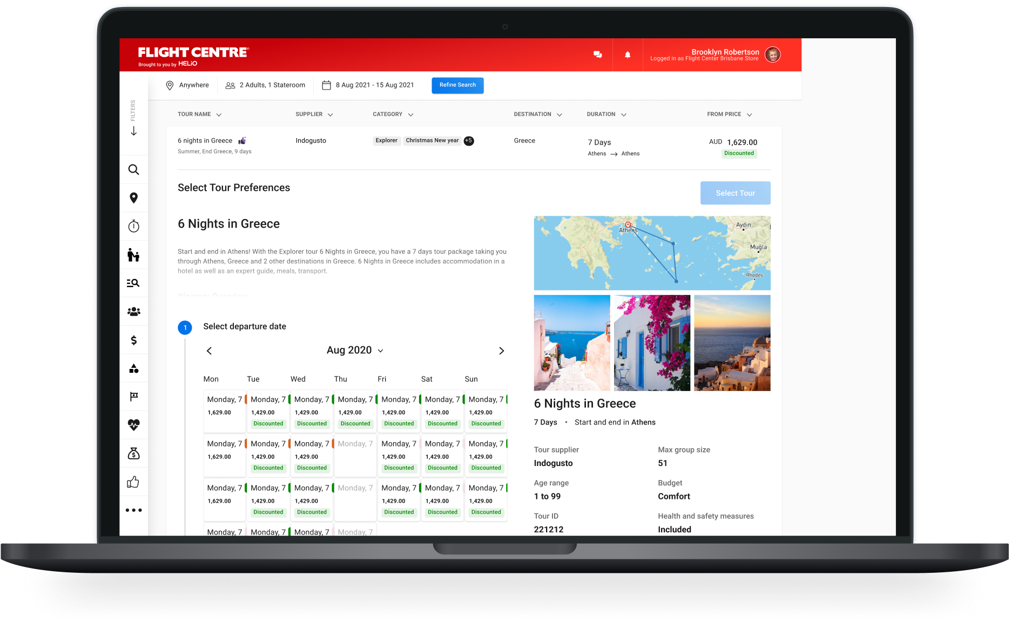
Task: Click the thumbs up sidebar icon
Action: point(133,482)
